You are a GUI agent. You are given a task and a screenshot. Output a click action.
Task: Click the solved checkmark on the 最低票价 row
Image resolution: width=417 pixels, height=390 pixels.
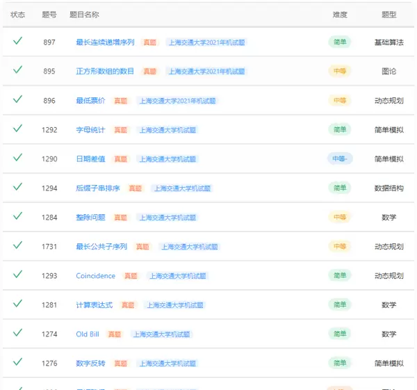click(18, 100)
